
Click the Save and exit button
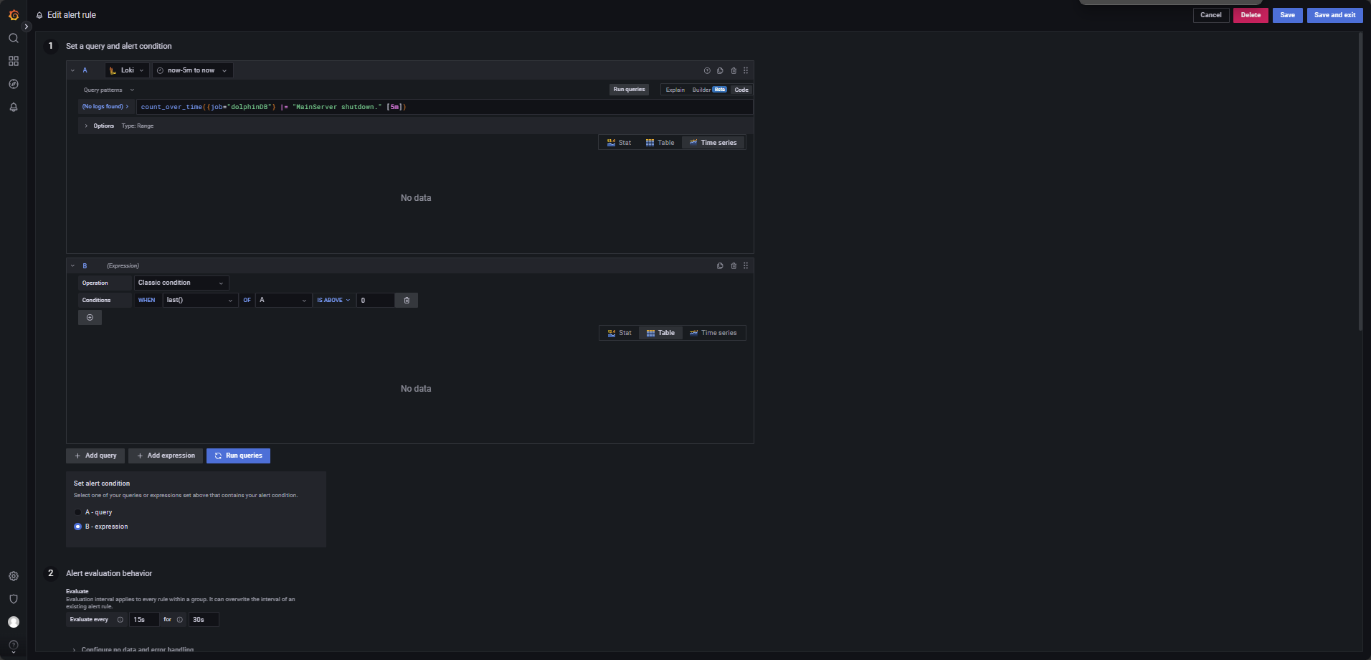(1334, 15)
